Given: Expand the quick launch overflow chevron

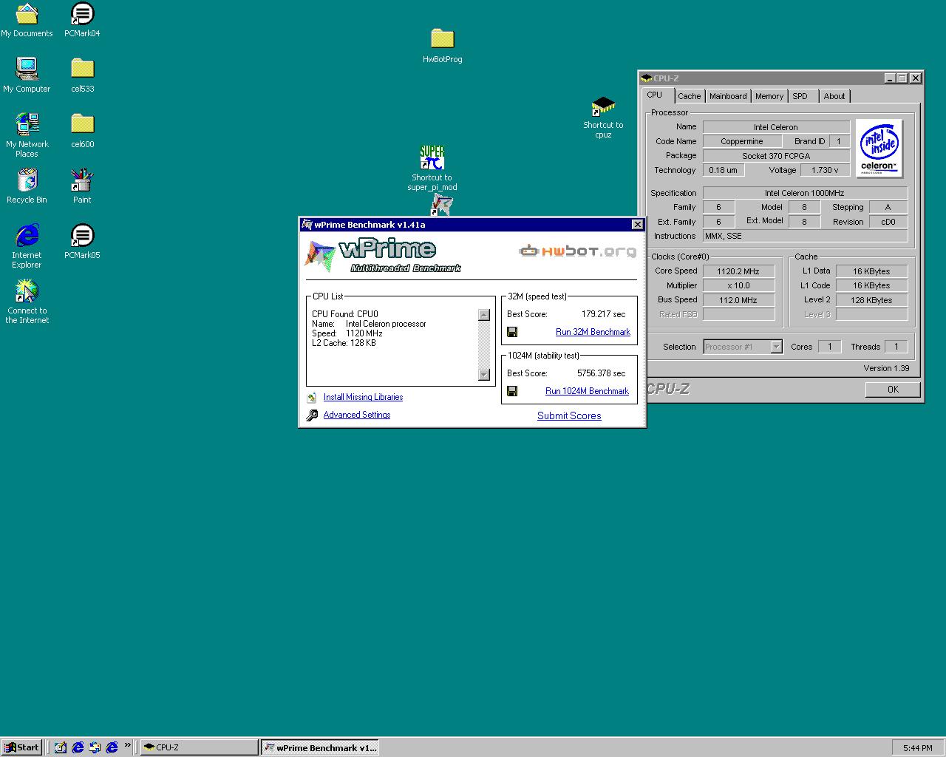Looking at the screenshot, I should 128,745.
